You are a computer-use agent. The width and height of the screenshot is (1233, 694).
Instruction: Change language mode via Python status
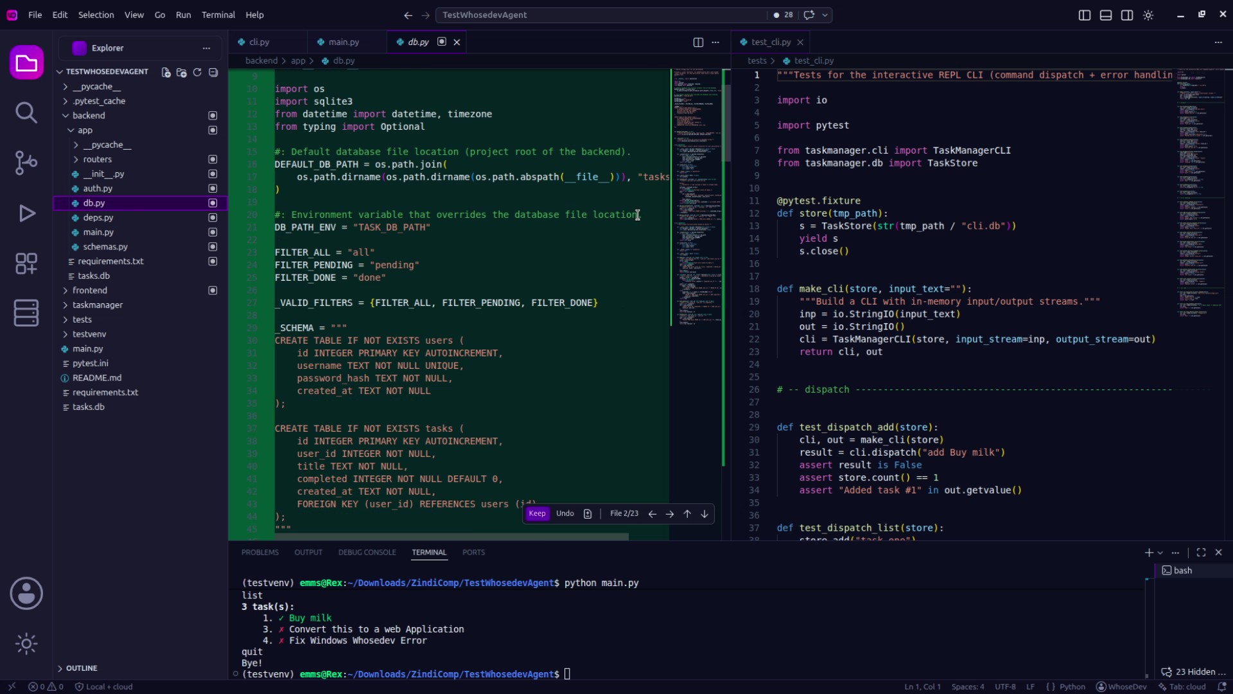point(1072,687)
